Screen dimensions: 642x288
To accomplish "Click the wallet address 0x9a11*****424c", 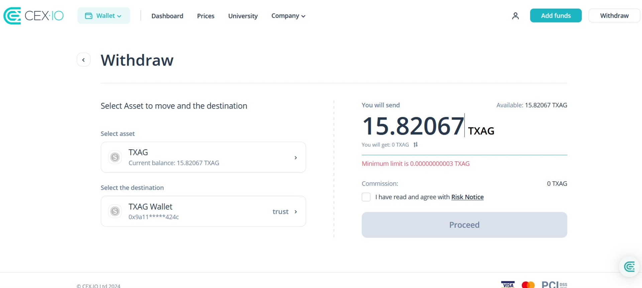I will tap(154, 217).
